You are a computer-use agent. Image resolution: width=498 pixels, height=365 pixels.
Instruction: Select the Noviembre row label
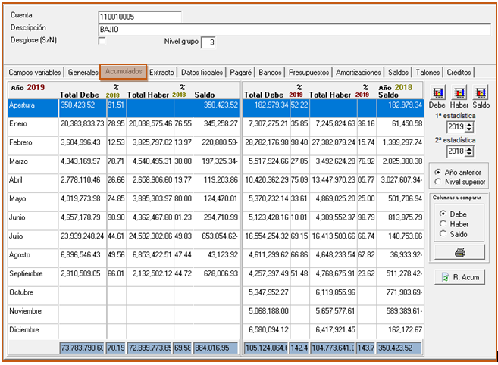[x=26, y=311]
